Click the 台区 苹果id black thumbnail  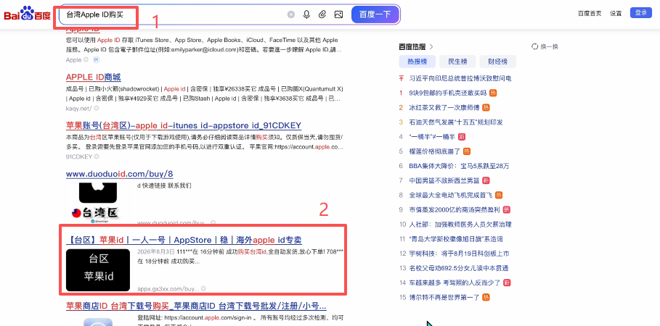pos(98,269)
